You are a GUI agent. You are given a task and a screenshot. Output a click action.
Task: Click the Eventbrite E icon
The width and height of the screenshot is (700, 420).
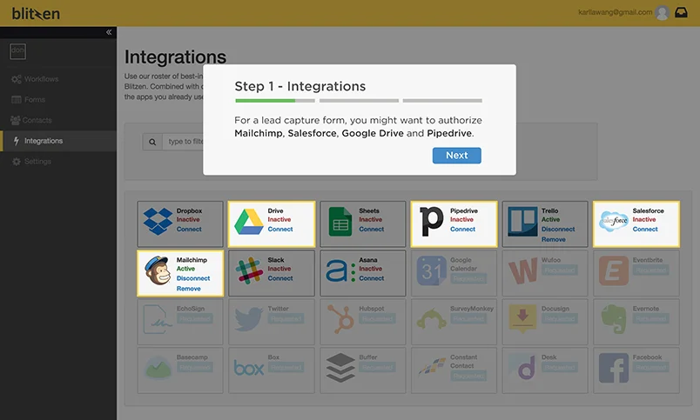(x=614, y=270)
